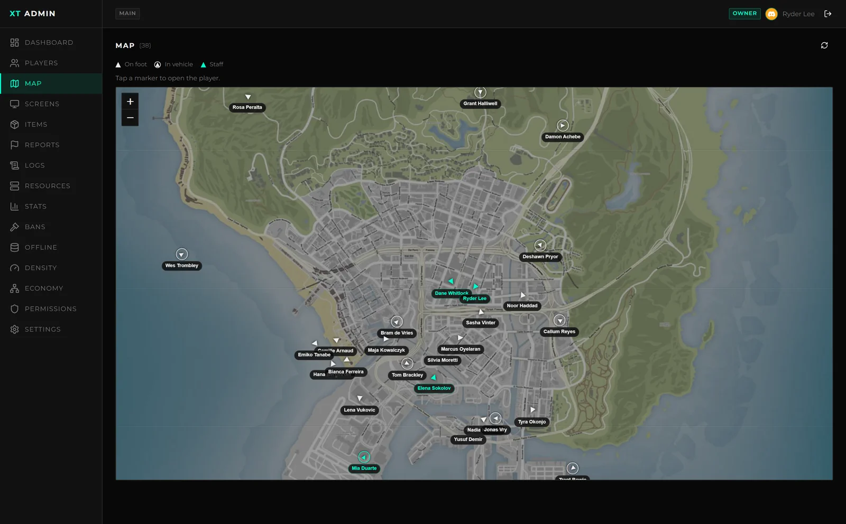Click the OWNER role badge
This screenshot has height=524, width=846.
click(744, 13)
